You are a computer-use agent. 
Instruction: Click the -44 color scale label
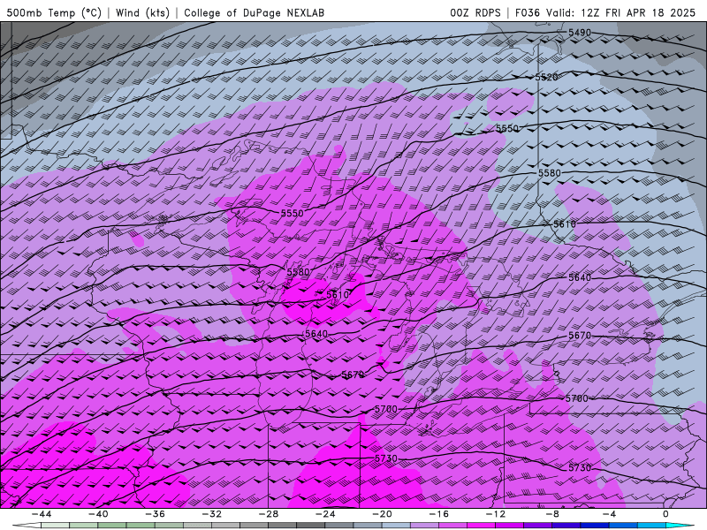41,514
